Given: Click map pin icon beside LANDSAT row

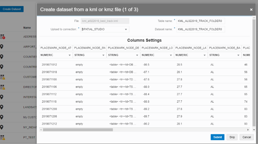Looking at the screenshot, I should 2,107.
